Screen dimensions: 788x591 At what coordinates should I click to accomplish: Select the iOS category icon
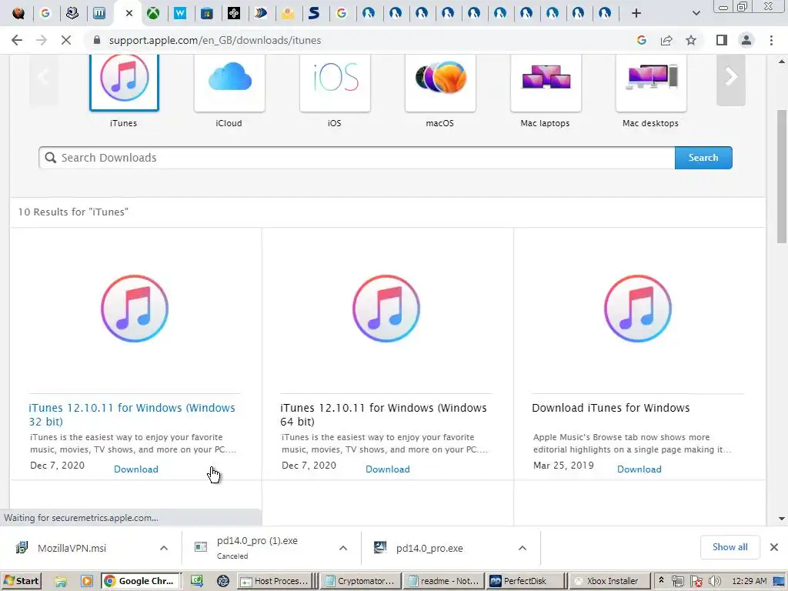(336, 82)
